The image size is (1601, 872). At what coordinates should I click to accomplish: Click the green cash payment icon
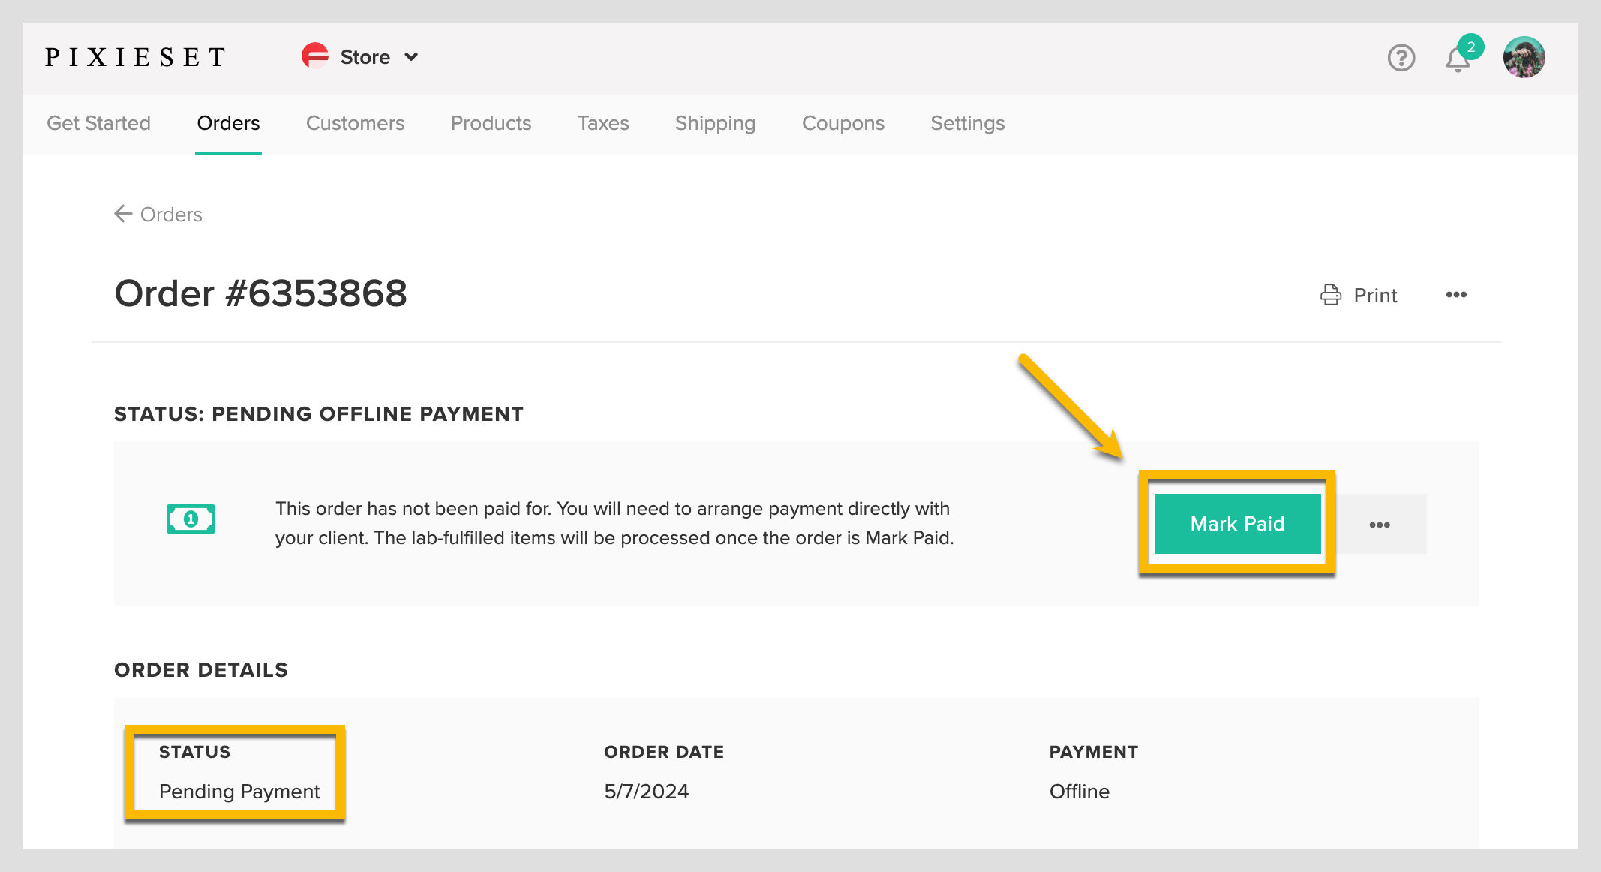(190, 519)
